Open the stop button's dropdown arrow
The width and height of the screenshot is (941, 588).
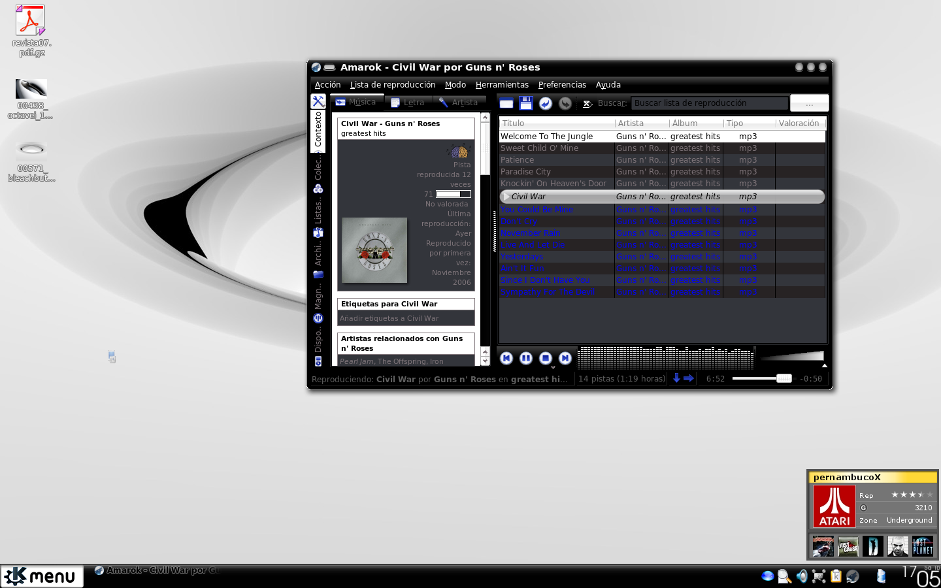553,367
